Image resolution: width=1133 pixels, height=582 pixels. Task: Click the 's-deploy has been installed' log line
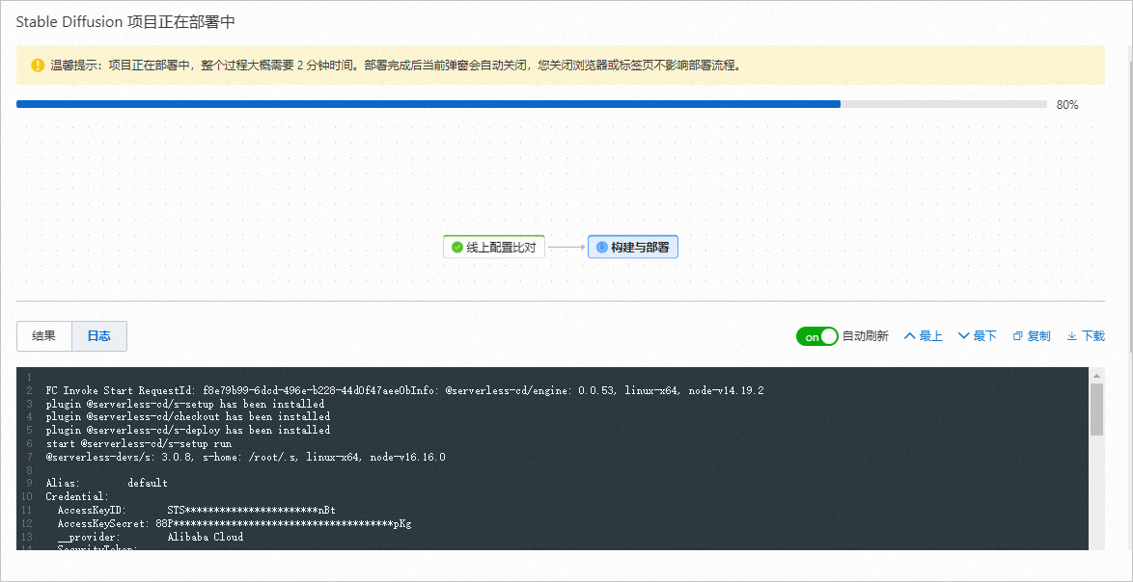pyautogui.click(x=188, y=431)
